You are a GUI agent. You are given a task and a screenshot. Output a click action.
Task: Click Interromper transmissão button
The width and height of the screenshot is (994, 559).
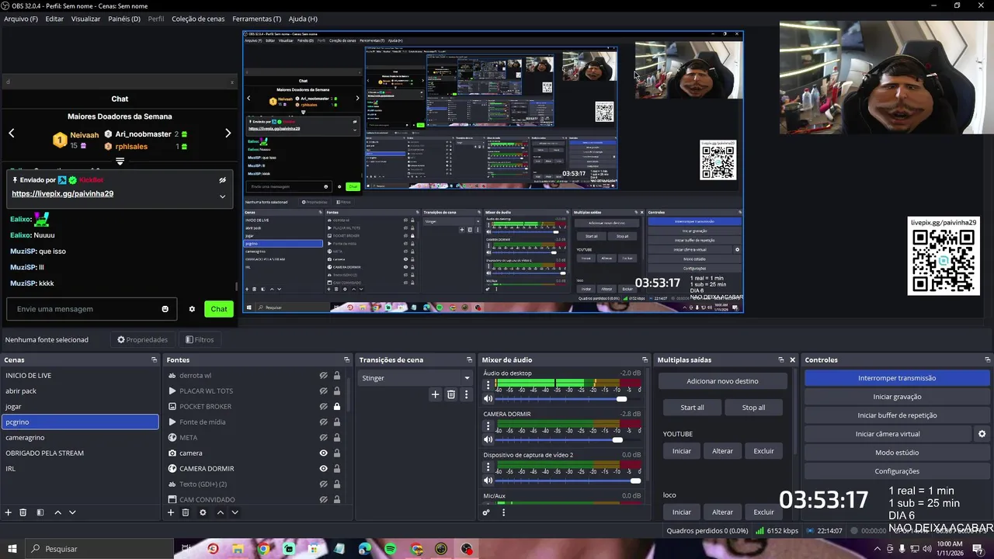click(897, 378)
